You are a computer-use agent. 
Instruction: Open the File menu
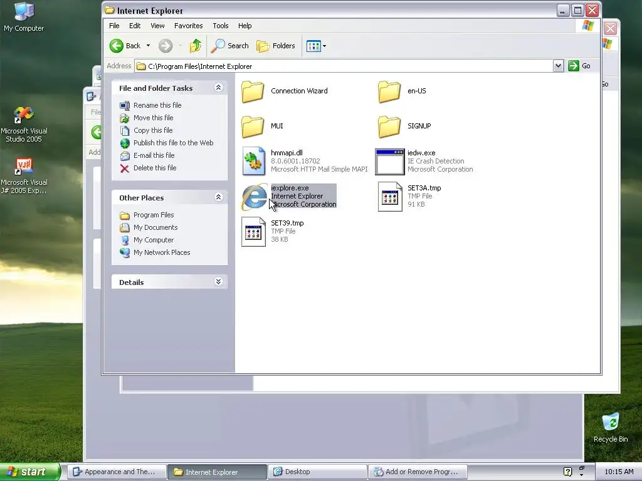coord(114,26)
